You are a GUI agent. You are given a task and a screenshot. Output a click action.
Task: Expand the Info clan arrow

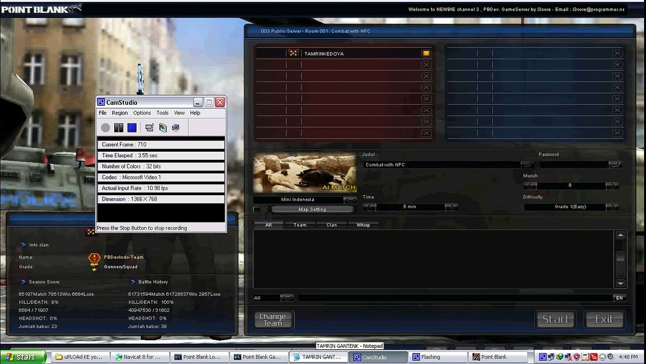click(x=23, y=245)
